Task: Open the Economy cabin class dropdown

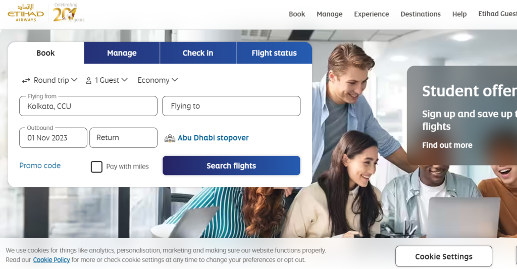Action: point(158,80)
